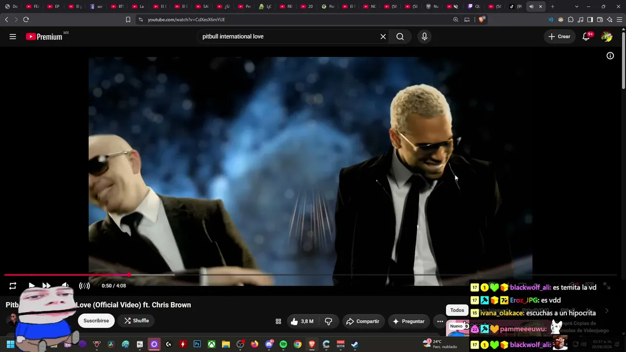The width and height of the screenshot is (626, 352).
Task: Open Google Chrome from the taskbar
Action: [x=297, y=345]
